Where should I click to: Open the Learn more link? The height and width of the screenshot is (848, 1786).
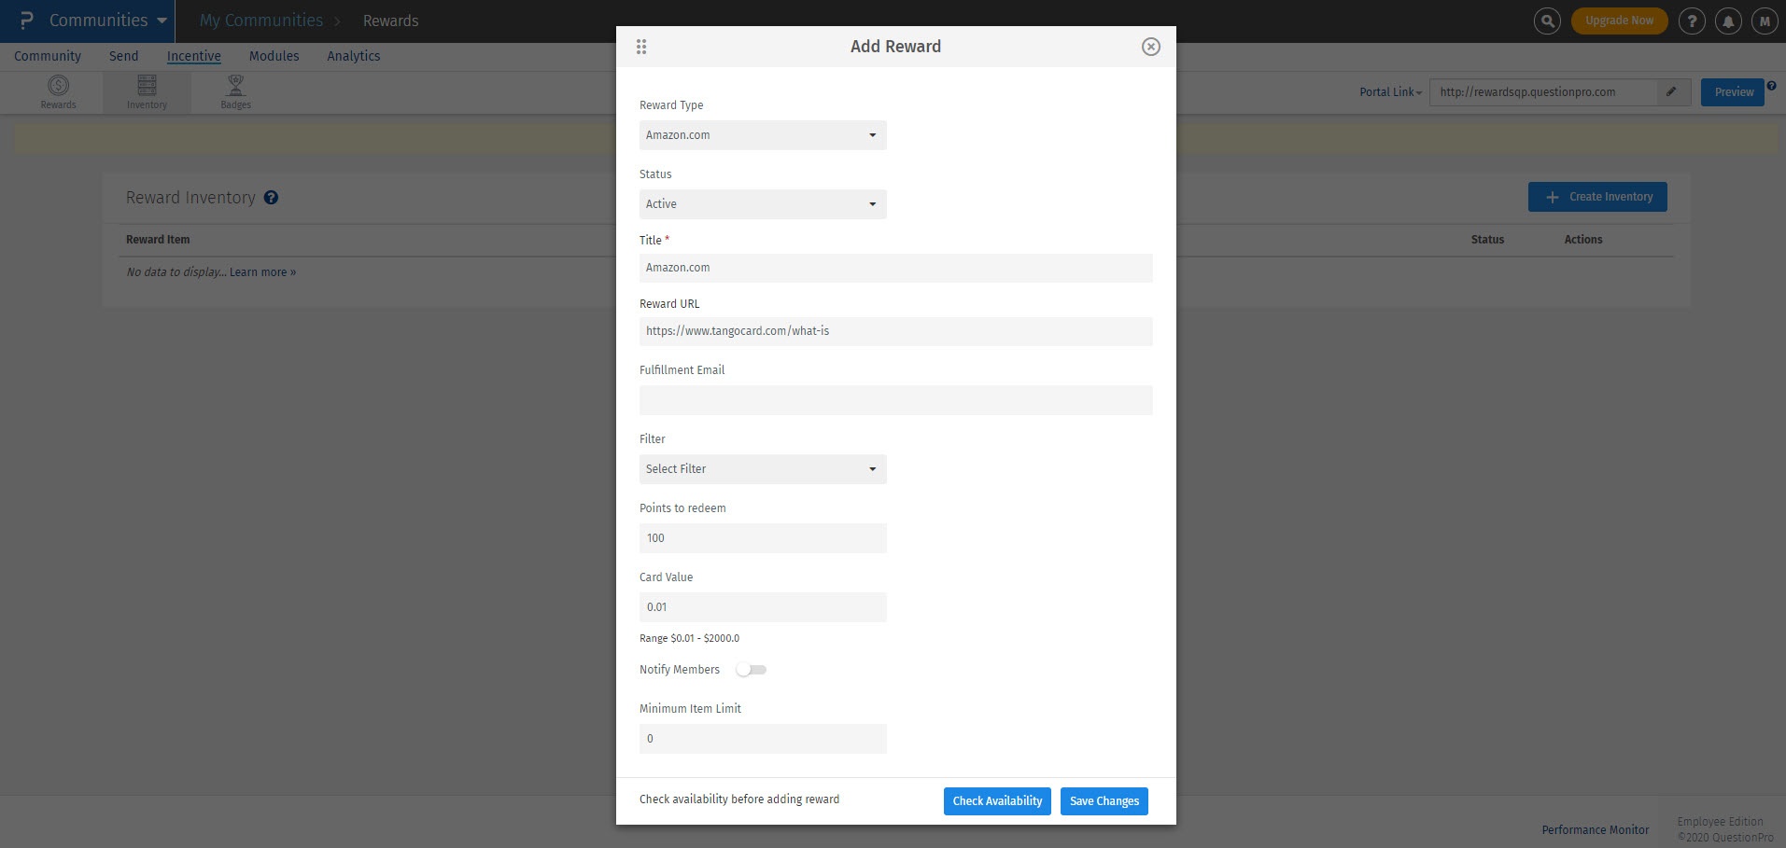pyautogui.click(x=262, y=271)
